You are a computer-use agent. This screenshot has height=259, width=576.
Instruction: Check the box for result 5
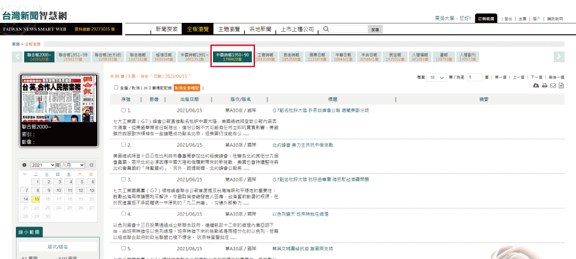point(123,248)
